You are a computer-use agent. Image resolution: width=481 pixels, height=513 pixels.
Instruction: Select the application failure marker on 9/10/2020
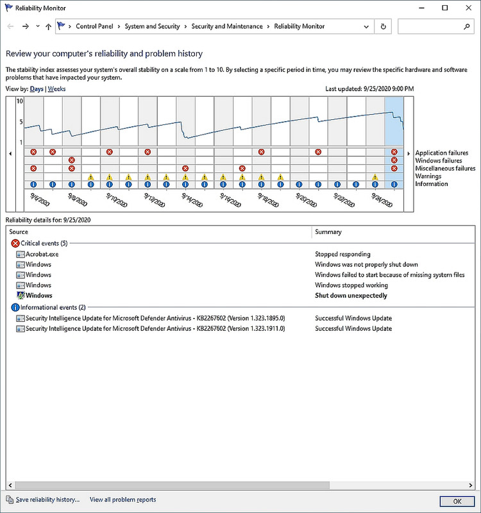tap(109, 152)
